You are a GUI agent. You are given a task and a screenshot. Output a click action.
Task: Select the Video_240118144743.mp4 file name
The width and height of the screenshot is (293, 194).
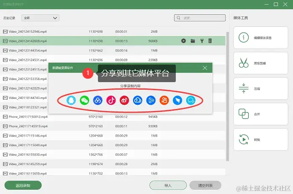click(x=28, y=98)
